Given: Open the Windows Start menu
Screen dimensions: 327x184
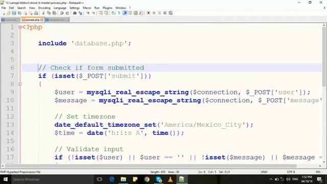Looking at the screenshot, I should pos(6,179).
